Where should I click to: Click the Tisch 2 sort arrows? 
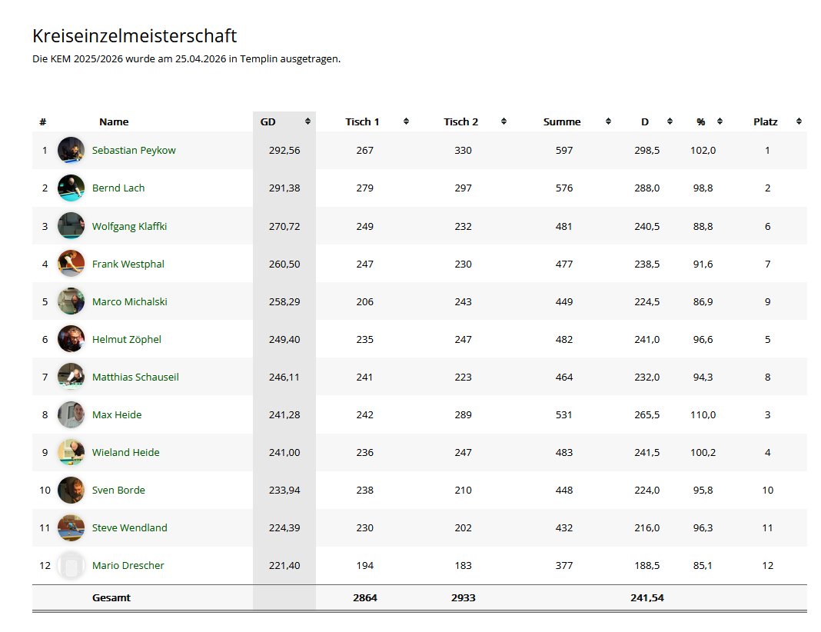click(504, 121)
